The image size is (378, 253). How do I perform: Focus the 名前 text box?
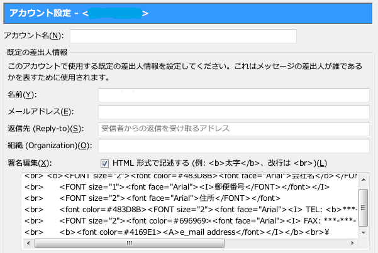[x=233, y=95]
